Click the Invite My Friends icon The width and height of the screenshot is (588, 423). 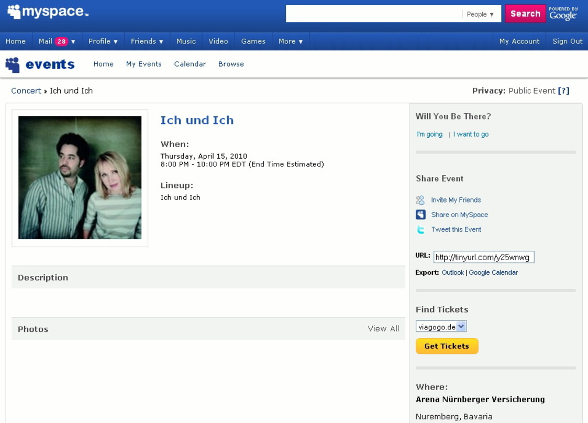(420, 200)
